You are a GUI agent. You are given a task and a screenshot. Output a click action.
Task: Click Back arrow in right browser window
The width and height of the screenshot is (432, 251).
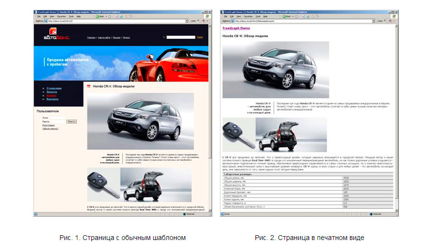click(284, 16)
